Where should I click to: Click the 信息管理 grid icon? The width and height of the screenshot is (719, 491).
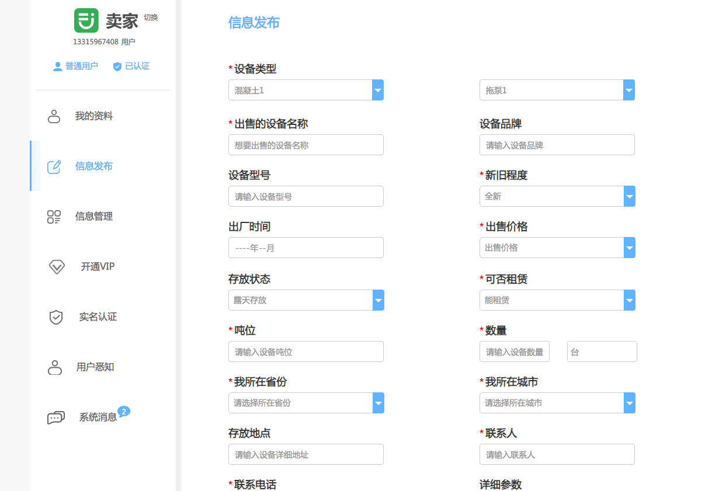tap(54, 217)
